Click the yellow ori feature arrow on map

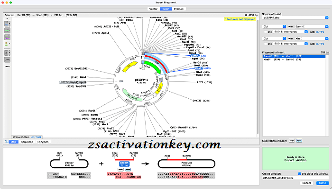(129, 68)
